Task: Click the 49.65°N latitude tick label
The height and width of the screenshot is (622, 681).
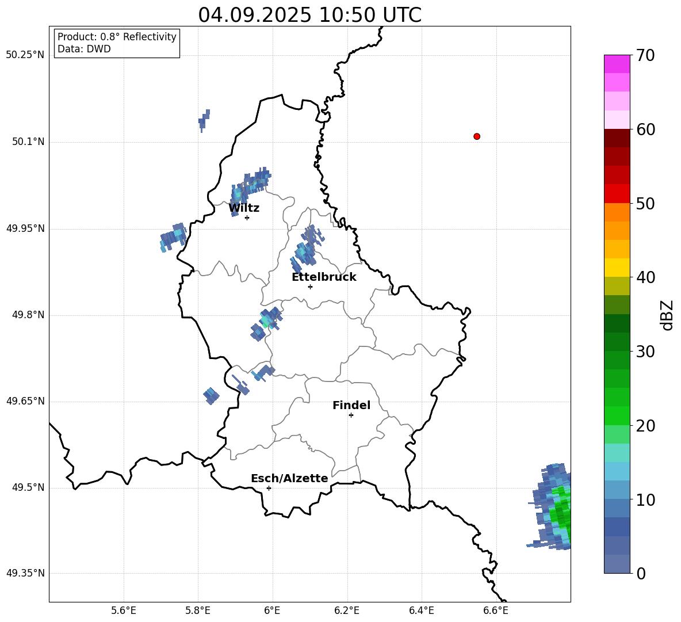Action: (25, 401)
